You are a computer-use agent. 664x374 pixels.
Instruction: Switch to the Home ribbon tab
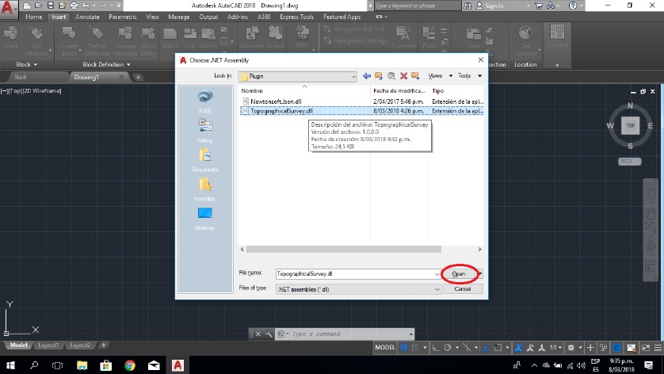point(34,17)
